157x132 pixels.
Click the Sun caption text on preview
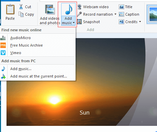tap(84, 113)
